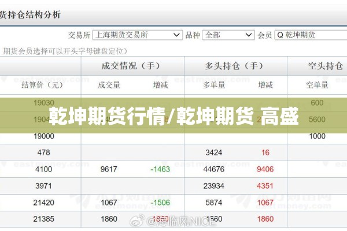Click the 多头持仓（手） column group header
This screenshot has height=231, width=347.
click(x=235, y=66)
